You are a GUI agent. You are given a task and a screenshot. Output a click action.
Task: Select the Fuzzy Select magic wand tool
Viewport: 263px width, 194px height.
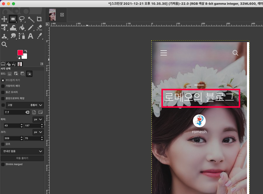(31, 19)
